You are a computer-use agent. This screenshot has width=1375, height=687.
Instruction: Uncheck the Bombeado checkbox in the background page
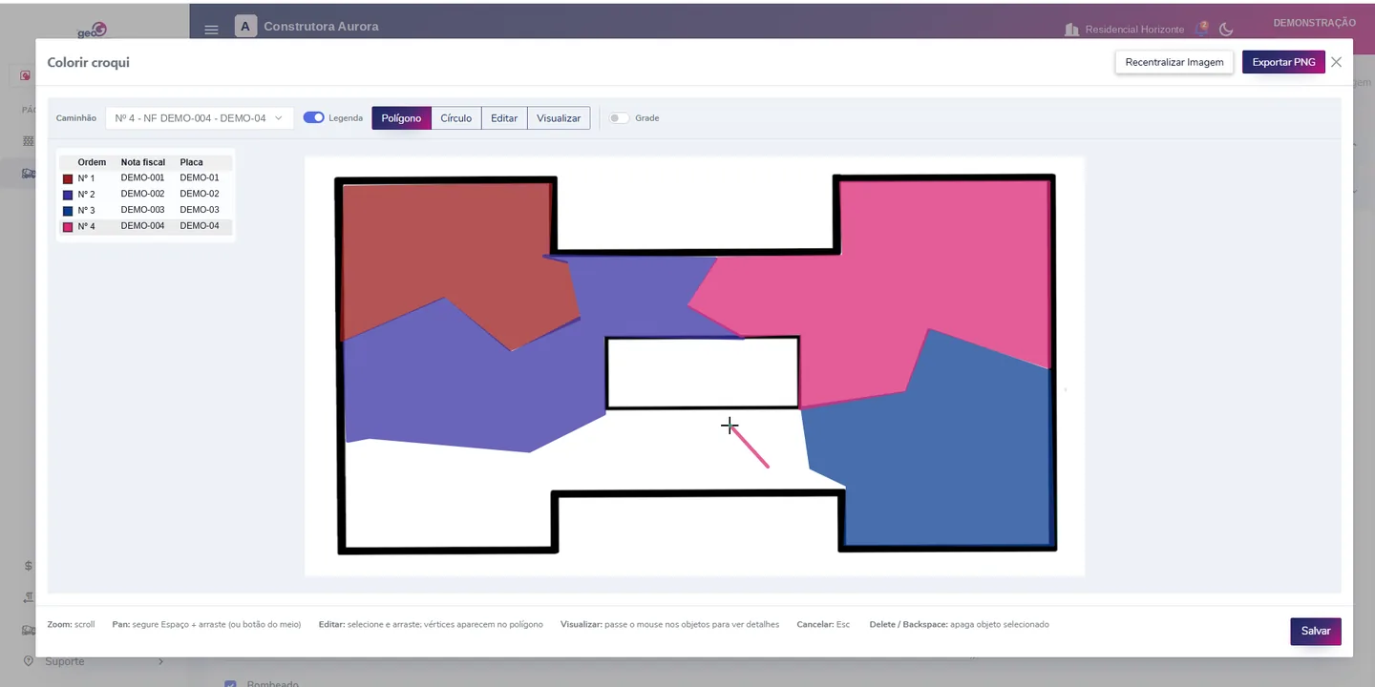pyautogui.click(x=230, y=682)
